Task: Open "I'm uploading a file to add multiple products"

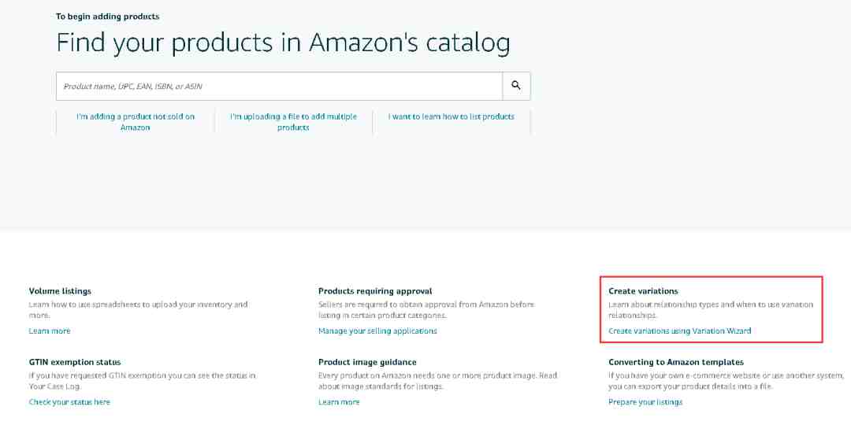Action: point(293,122)
